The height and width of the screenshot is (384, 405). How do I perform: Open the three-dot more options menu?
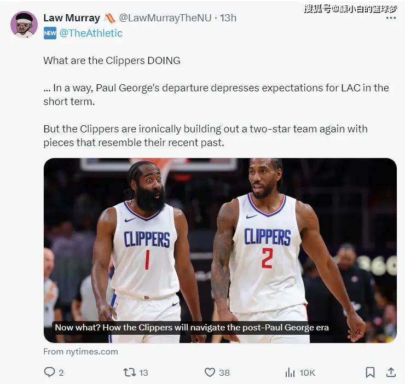(391, 18)
